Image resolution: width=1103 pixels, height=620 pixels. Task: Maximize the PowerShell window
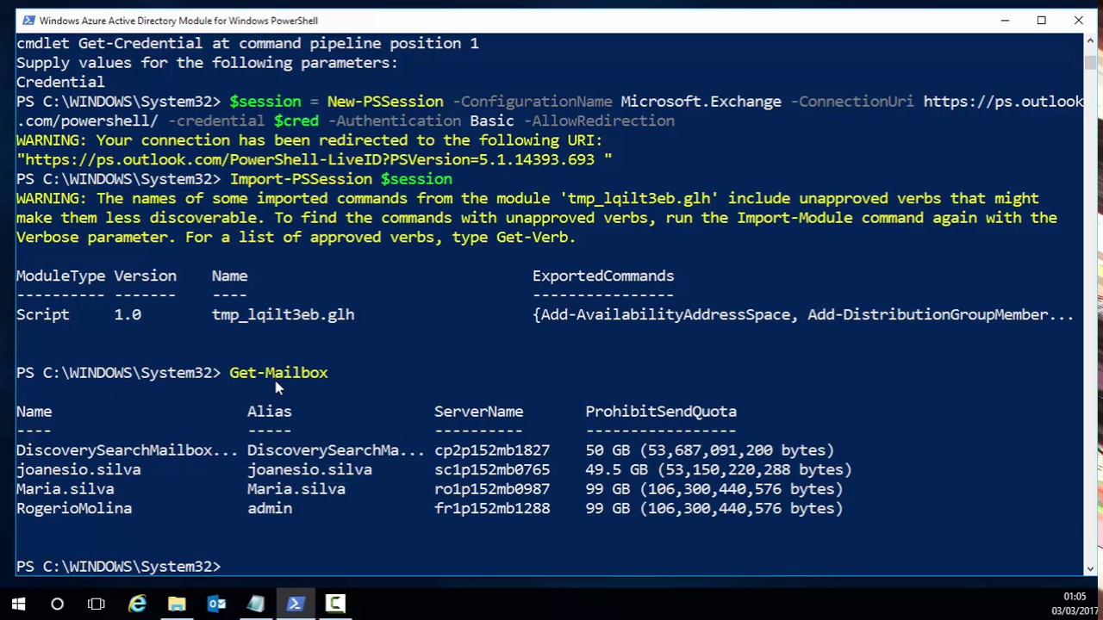tap(1041, 20)
